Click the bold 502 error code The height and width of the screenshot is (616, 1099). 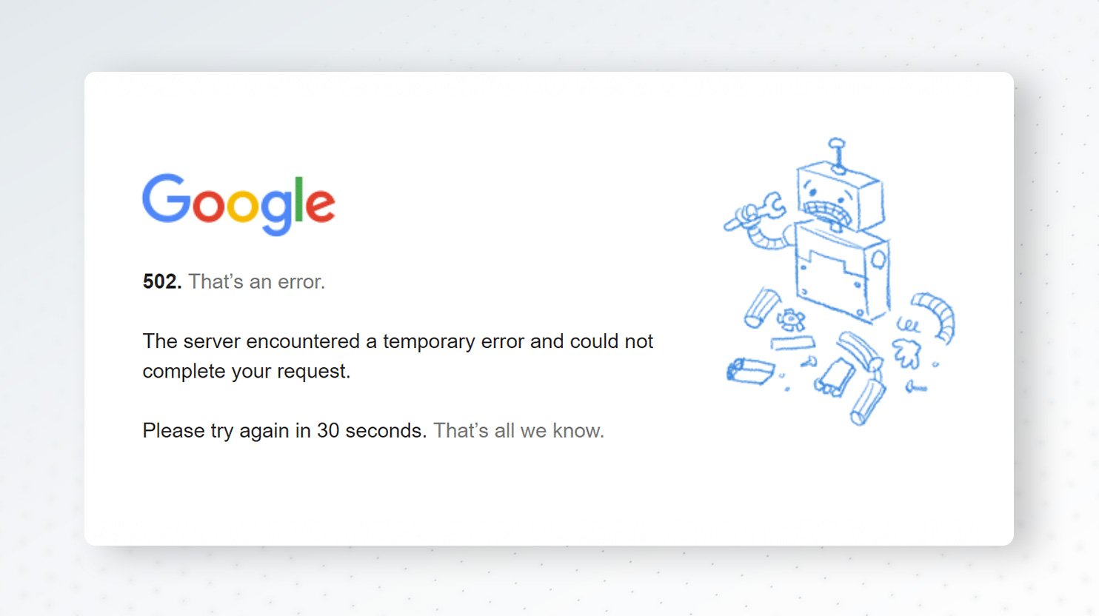162,281
